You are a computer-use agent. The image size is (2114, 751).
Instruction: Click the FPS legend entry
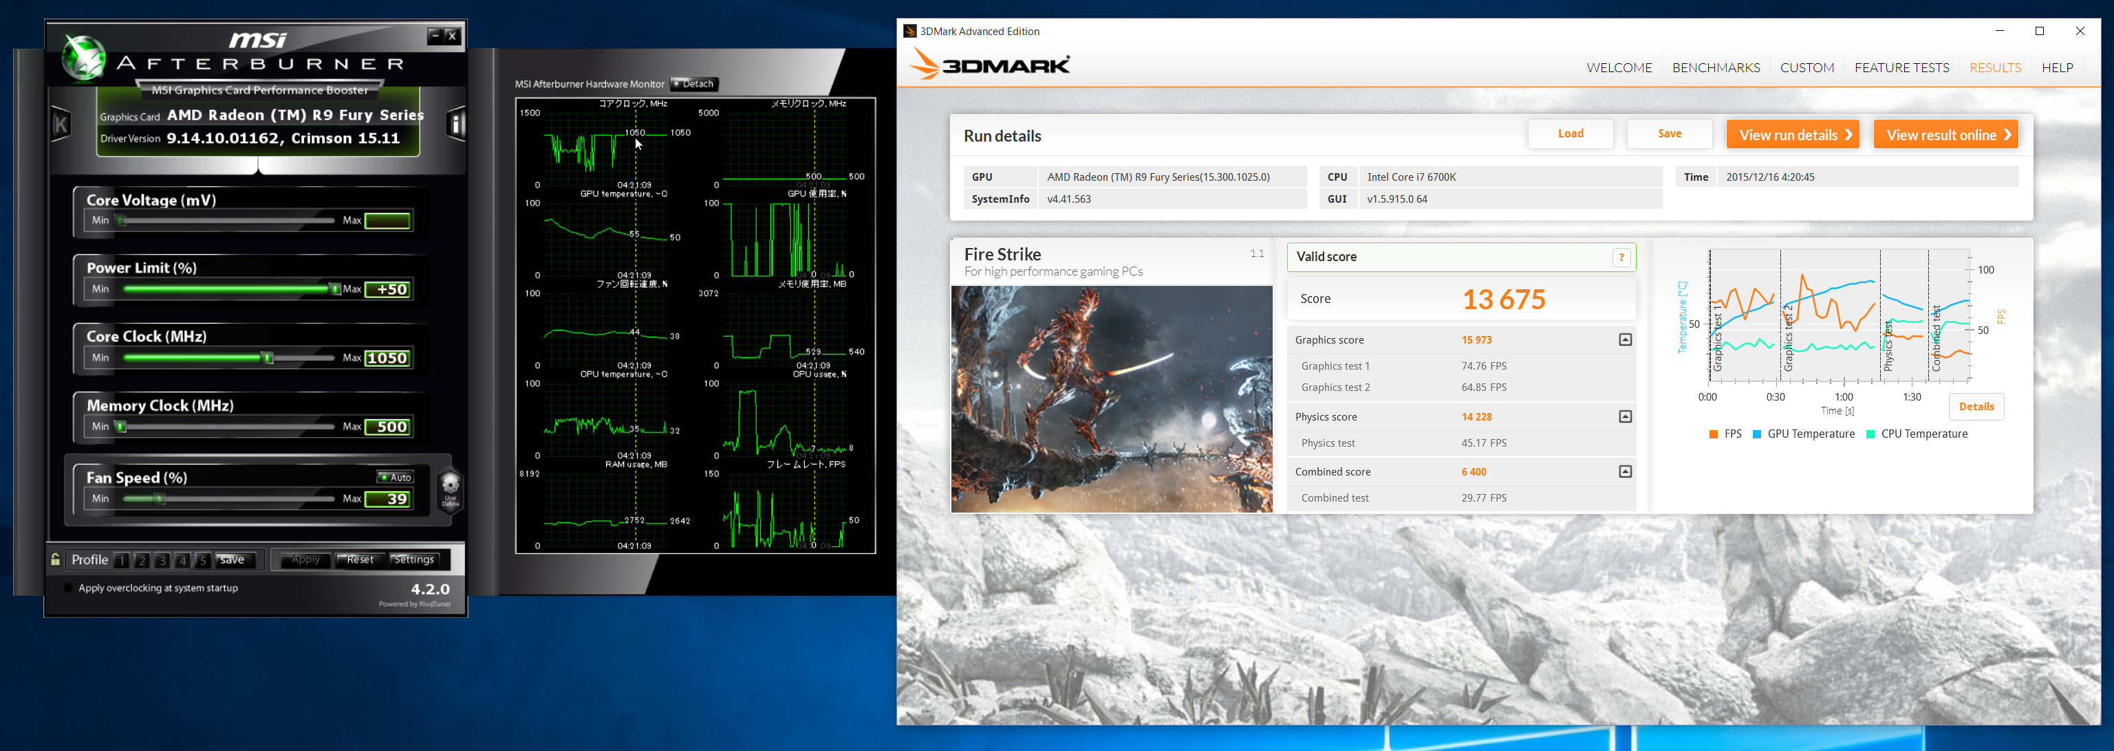[x=1725, y=434]
